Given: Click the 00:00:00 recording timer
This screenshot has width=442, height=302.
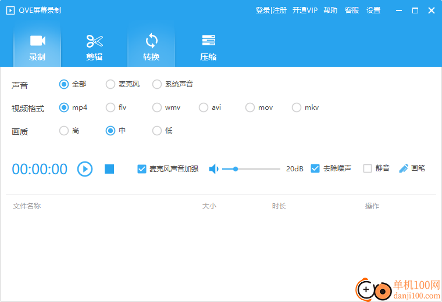Looking at the screenshot, I should (40, 169).
